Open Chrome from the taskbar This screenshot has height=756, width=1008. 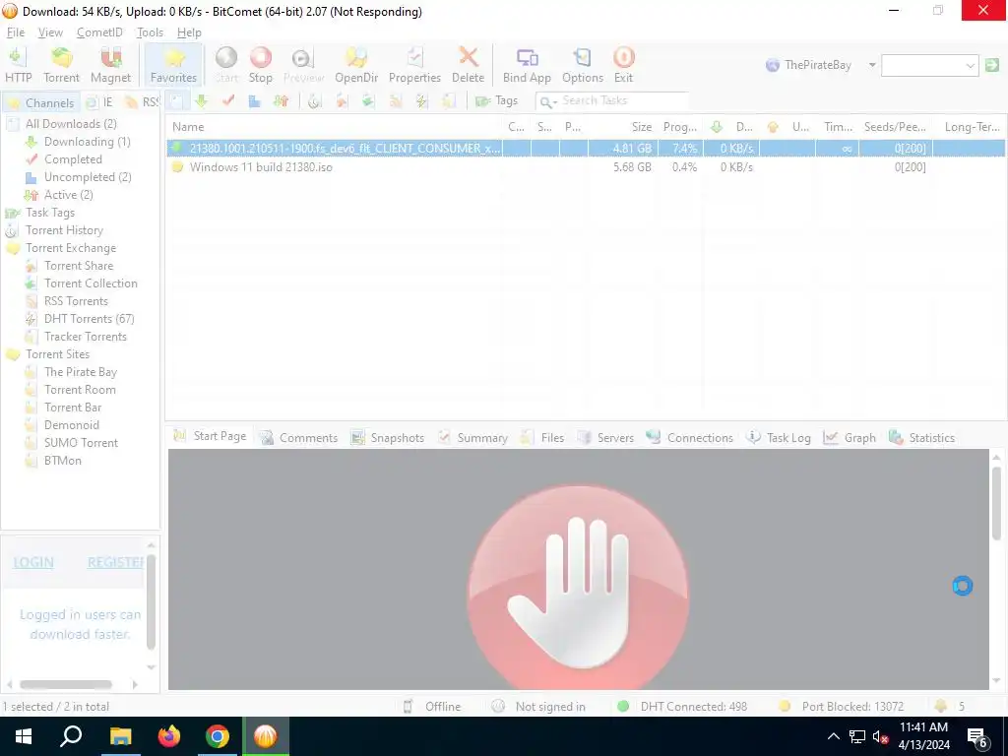[218, 736]
